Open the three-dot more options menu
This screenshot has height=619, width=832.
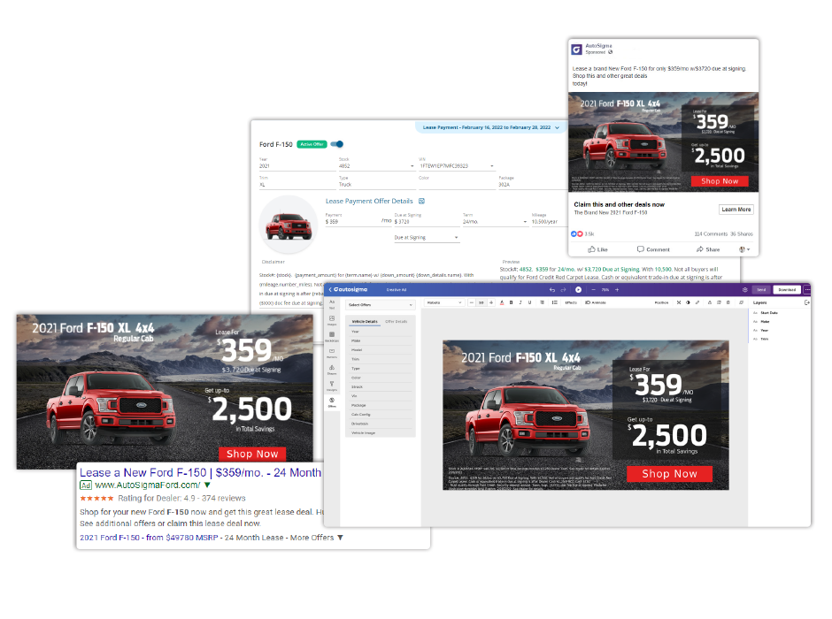pyautogui.click(x=807, y=290)
